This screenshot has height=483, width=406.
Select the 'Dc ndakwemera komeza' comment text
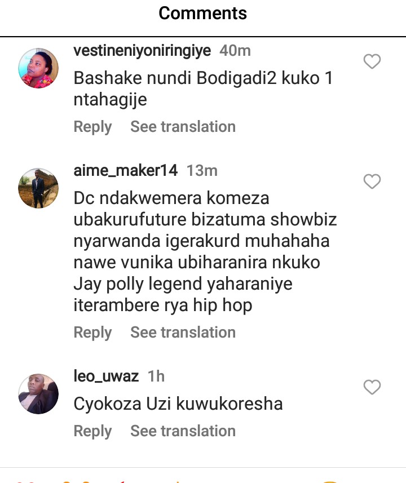(x=205, y=251)
